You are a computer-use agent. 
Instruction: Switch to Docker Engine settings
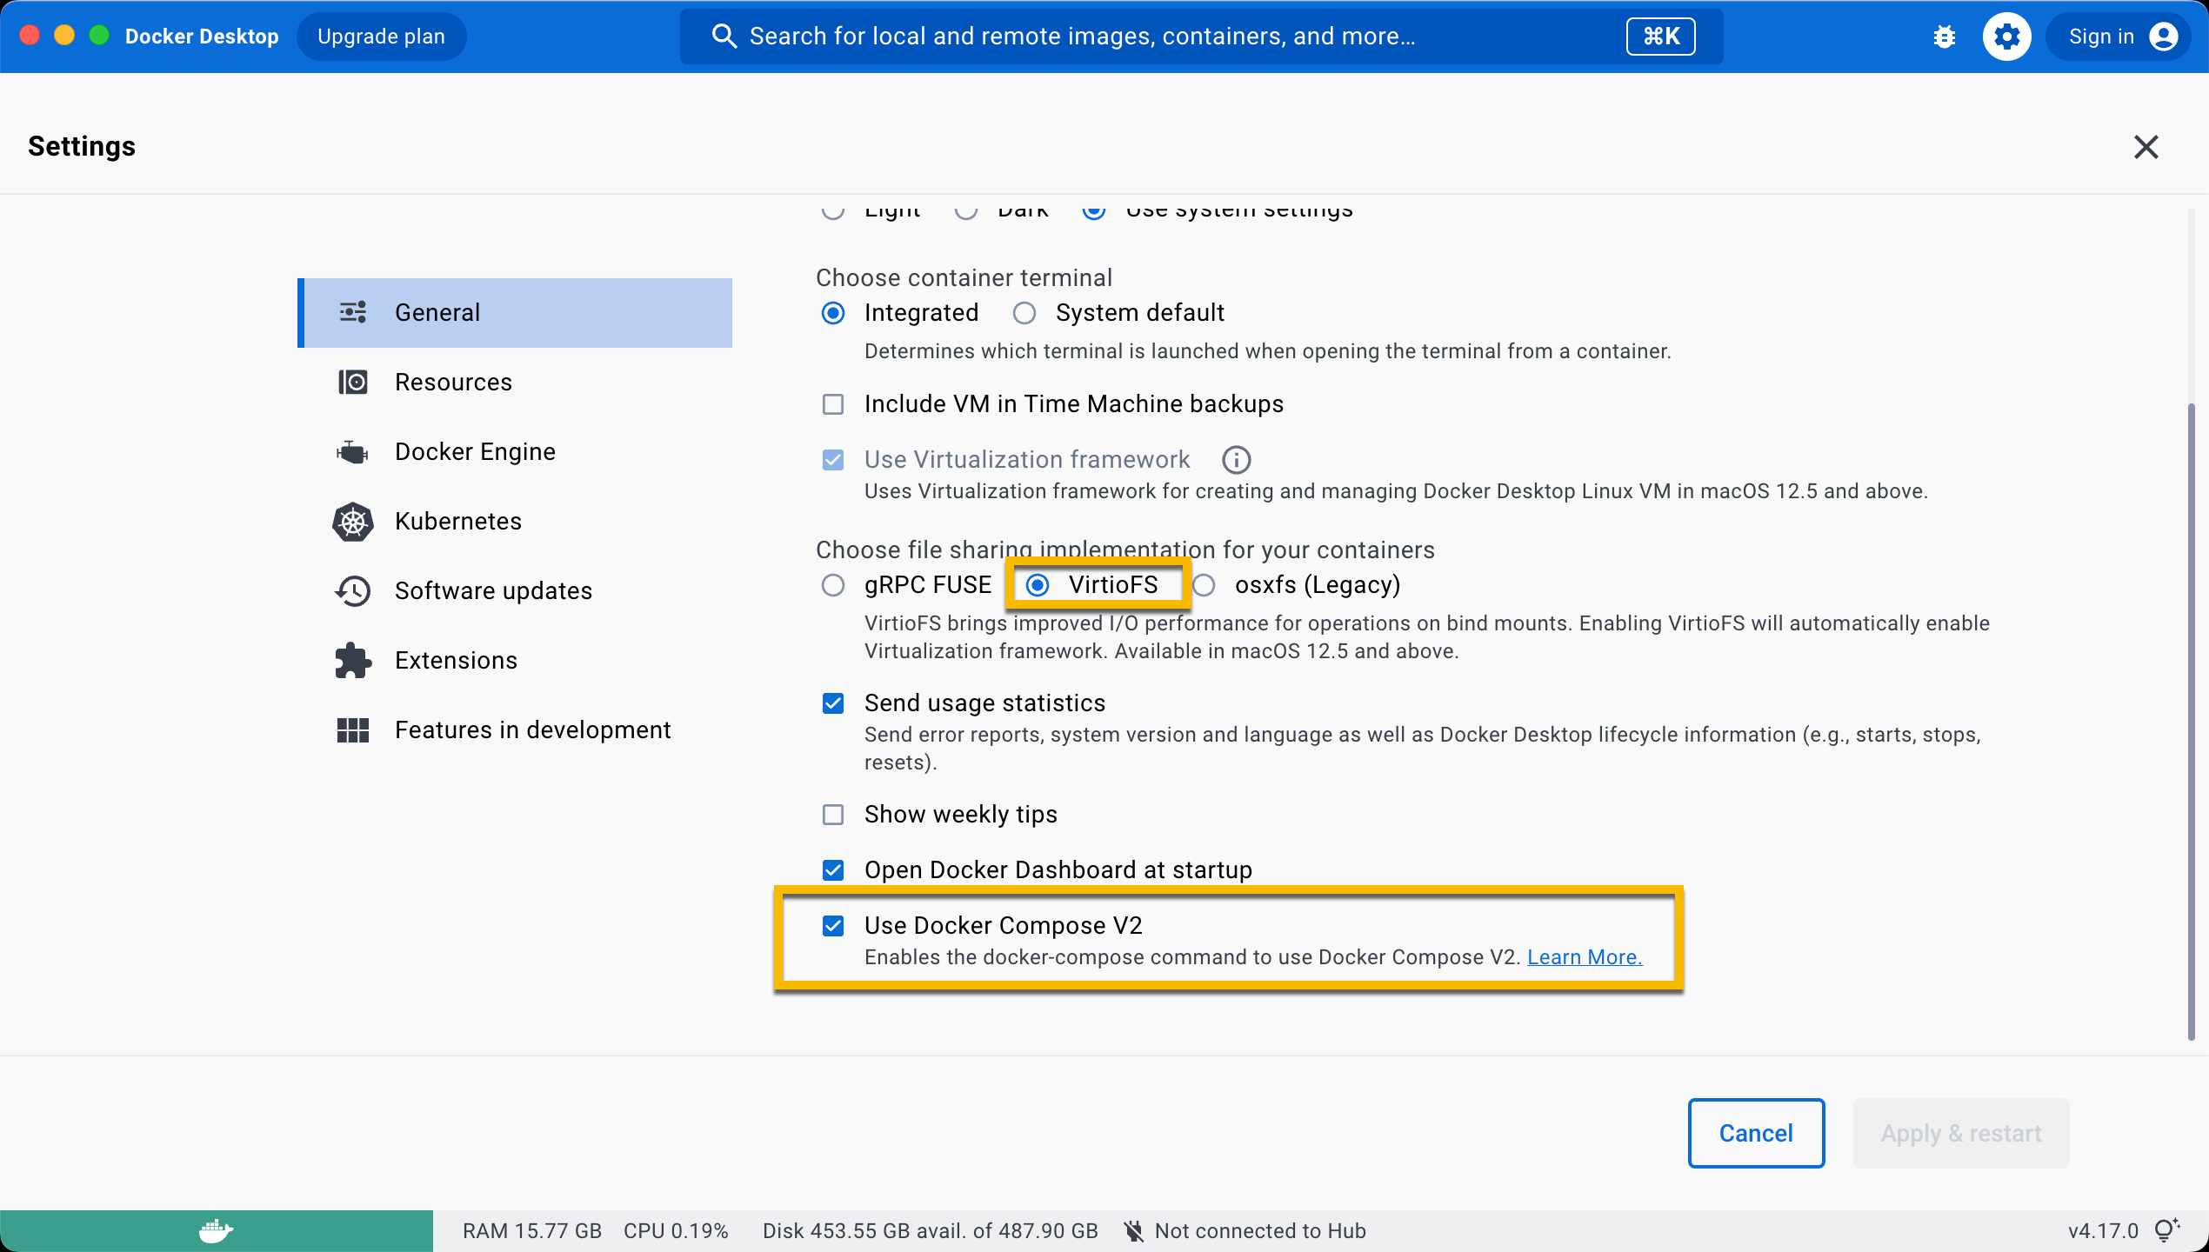click(x=515, y=452)
